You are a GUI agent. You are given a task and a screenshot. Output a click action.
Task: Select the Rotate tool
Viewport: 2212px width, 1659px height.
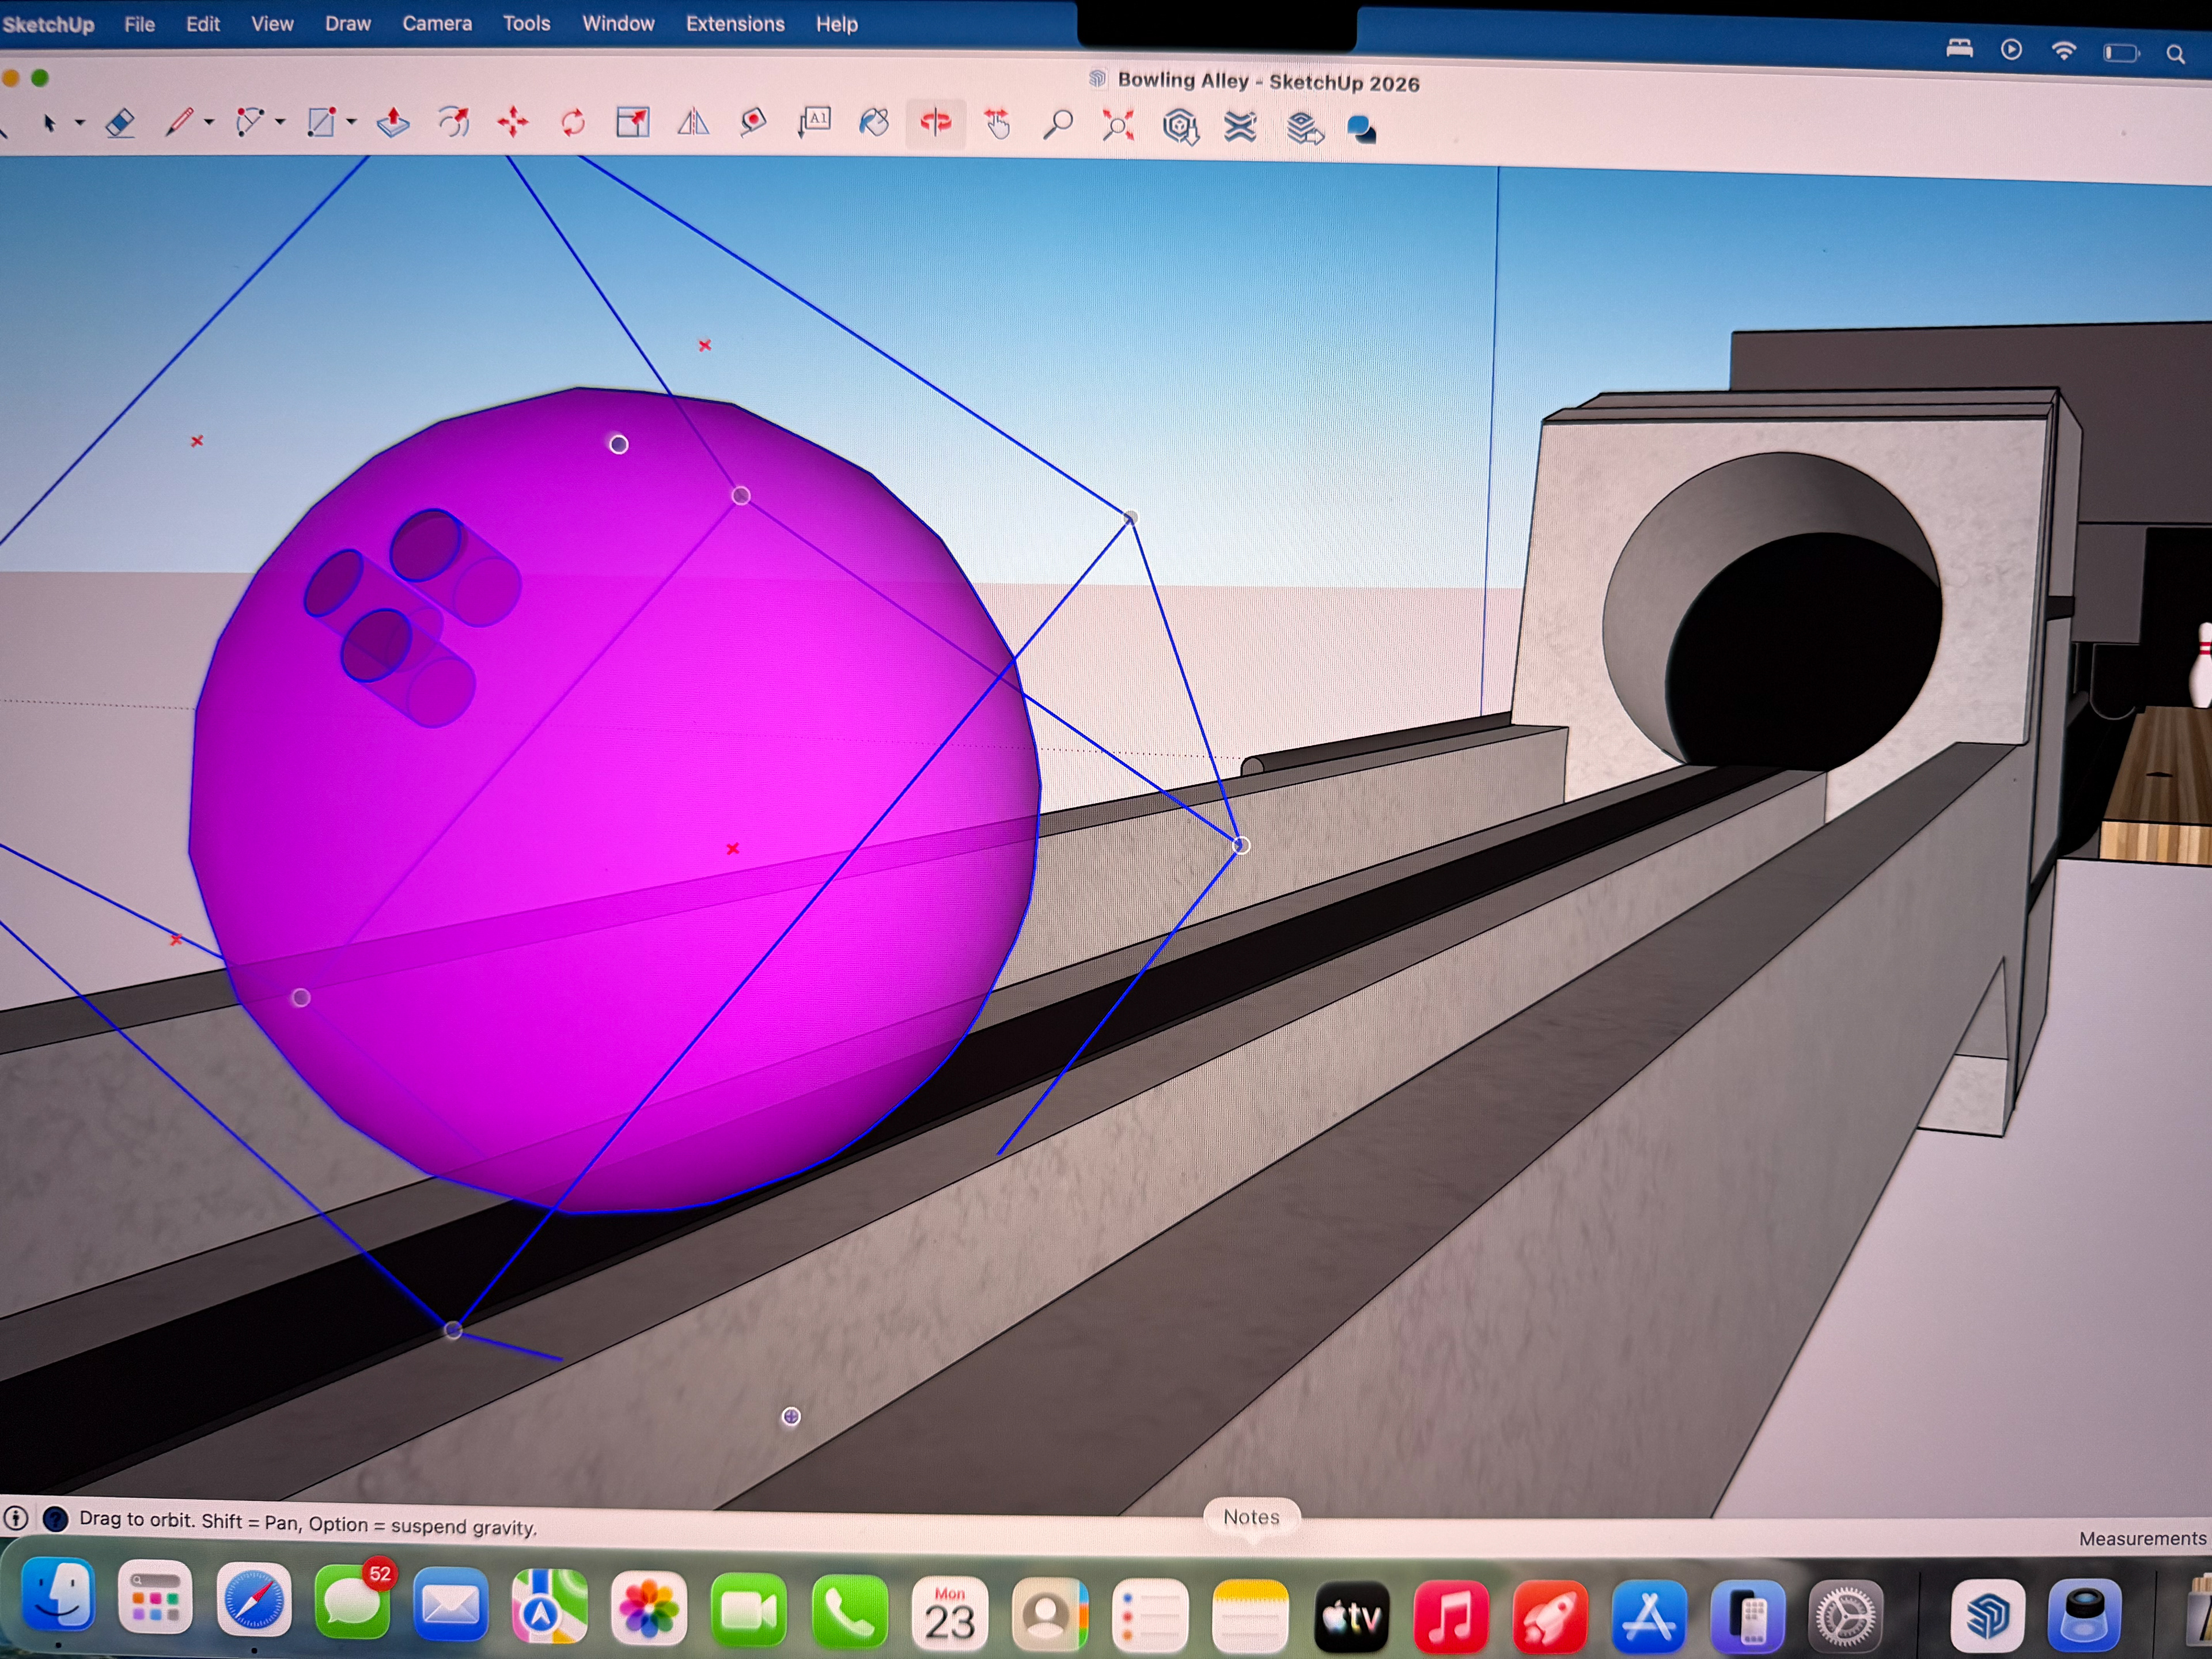pos(573,123)
